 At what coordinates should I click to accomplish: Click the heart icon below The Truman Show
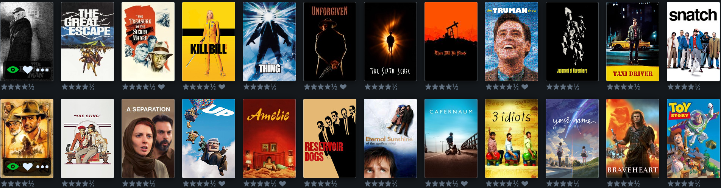tap(525, 87)
